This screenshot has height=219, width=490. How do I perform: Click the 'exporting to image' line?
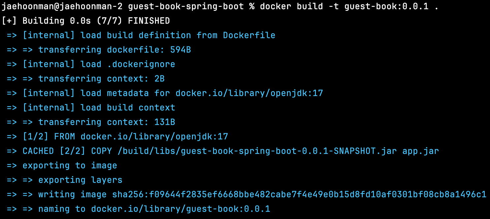(62, 165)
